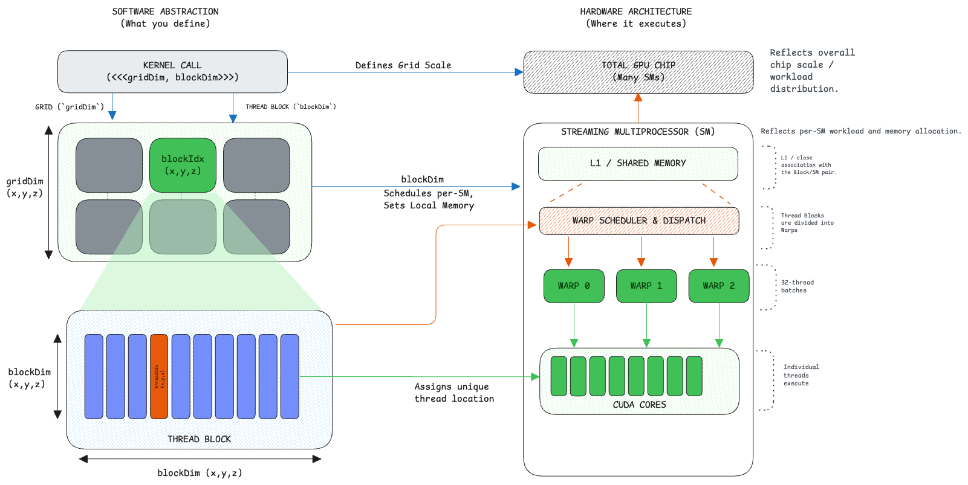Click the TOTAL GPU CHIP hatched box

(638, 72)
